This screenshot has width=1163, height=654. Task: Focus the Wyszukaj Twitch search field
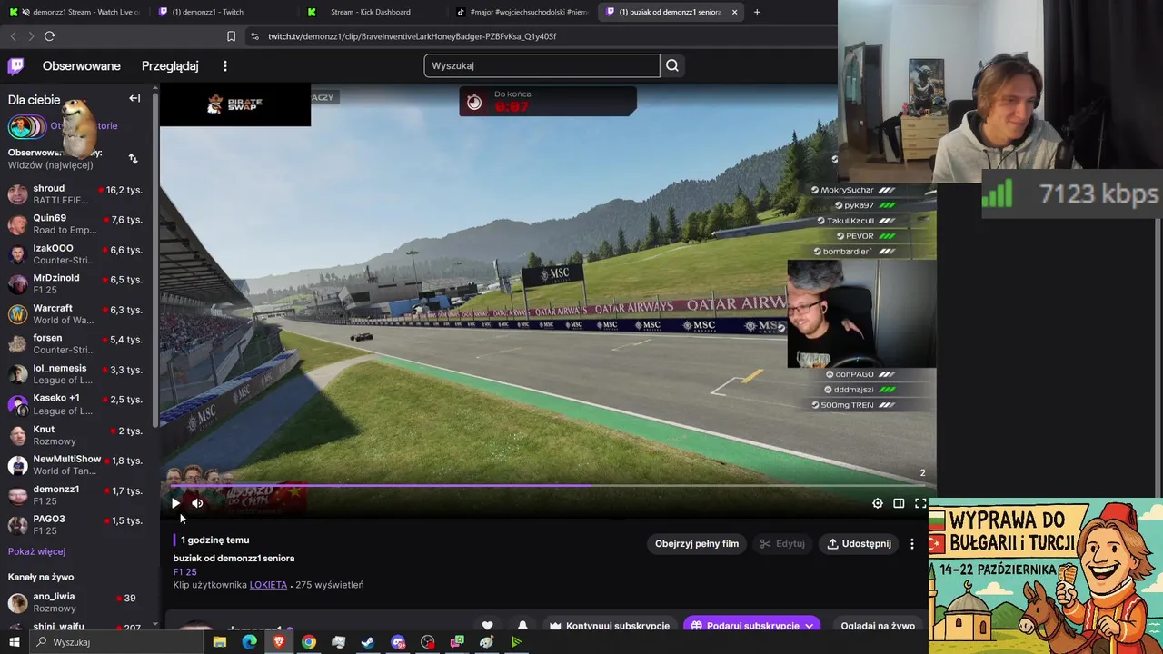pyautogui.click(x=542, y=65)
